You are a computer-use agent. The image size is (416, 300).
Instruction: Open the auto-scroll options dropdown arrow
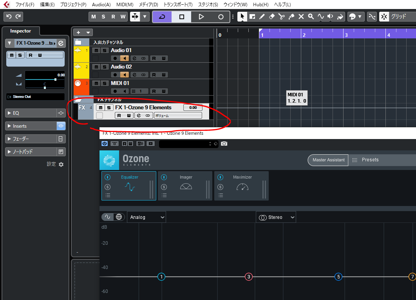point(145,17)
